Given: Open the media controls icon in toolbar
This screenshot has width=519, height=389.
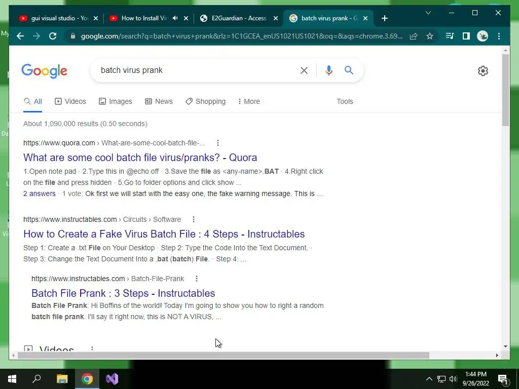Looking at the screenshot, I should [450, 36].
